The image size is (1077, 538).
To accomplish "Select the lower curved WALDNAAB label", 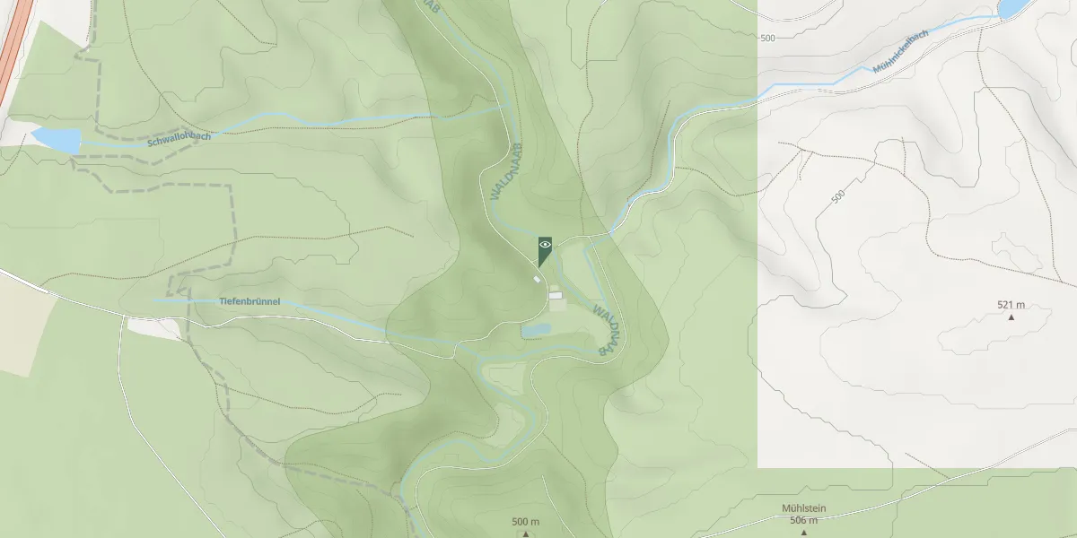I will [606, 330].
